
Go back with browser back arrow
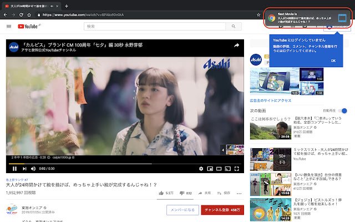[6, 15]
